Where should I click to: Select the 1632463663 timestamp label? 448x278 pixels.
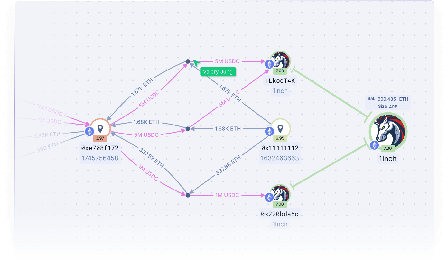pos(280,158)
